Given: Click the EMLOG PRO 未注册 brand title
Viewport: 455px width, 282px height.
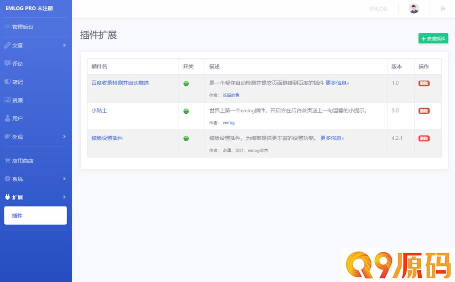Looking at the screenshot, I should click(29, 8).
